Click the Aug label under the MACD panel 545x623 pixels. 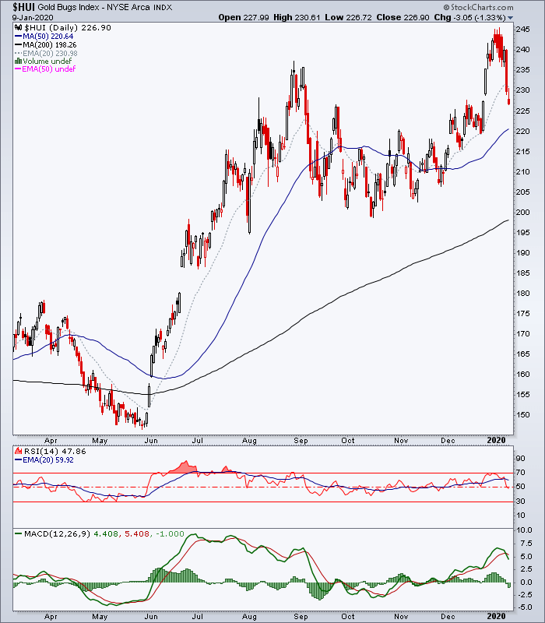click(x=249, y=617)
